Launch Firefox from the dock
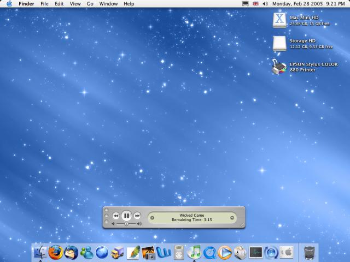Screen dimensions: 350x262 tap(56, 252)
